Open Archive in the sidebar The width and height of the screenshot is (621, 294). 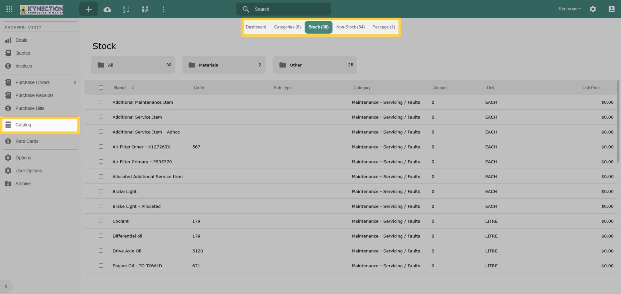click(40, 184)
